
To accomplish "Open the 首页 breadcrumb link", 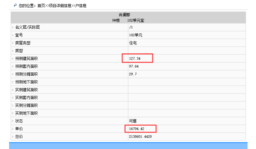I will pyautogui.click(x=41, y=6).
